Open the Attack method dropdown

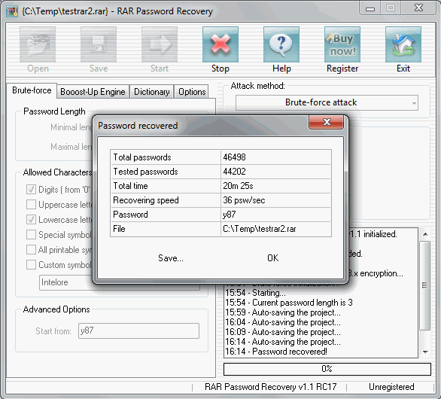[327, 102]
